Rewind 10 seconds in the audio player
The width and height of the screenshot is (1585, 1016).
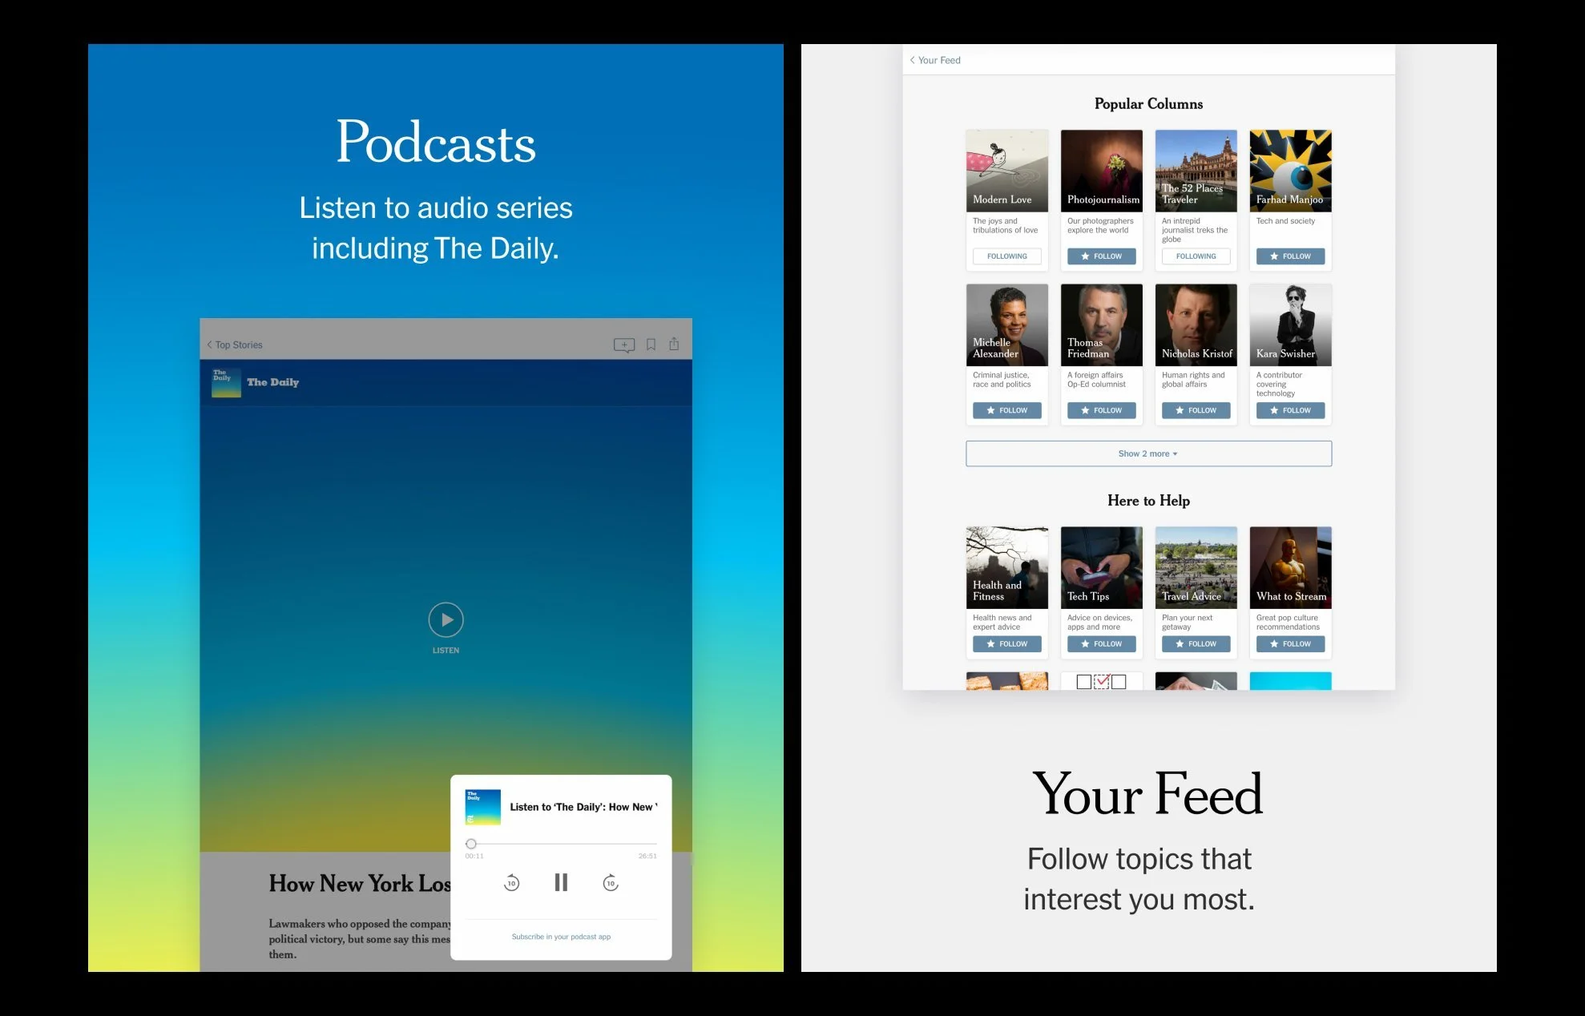[511, 883]
